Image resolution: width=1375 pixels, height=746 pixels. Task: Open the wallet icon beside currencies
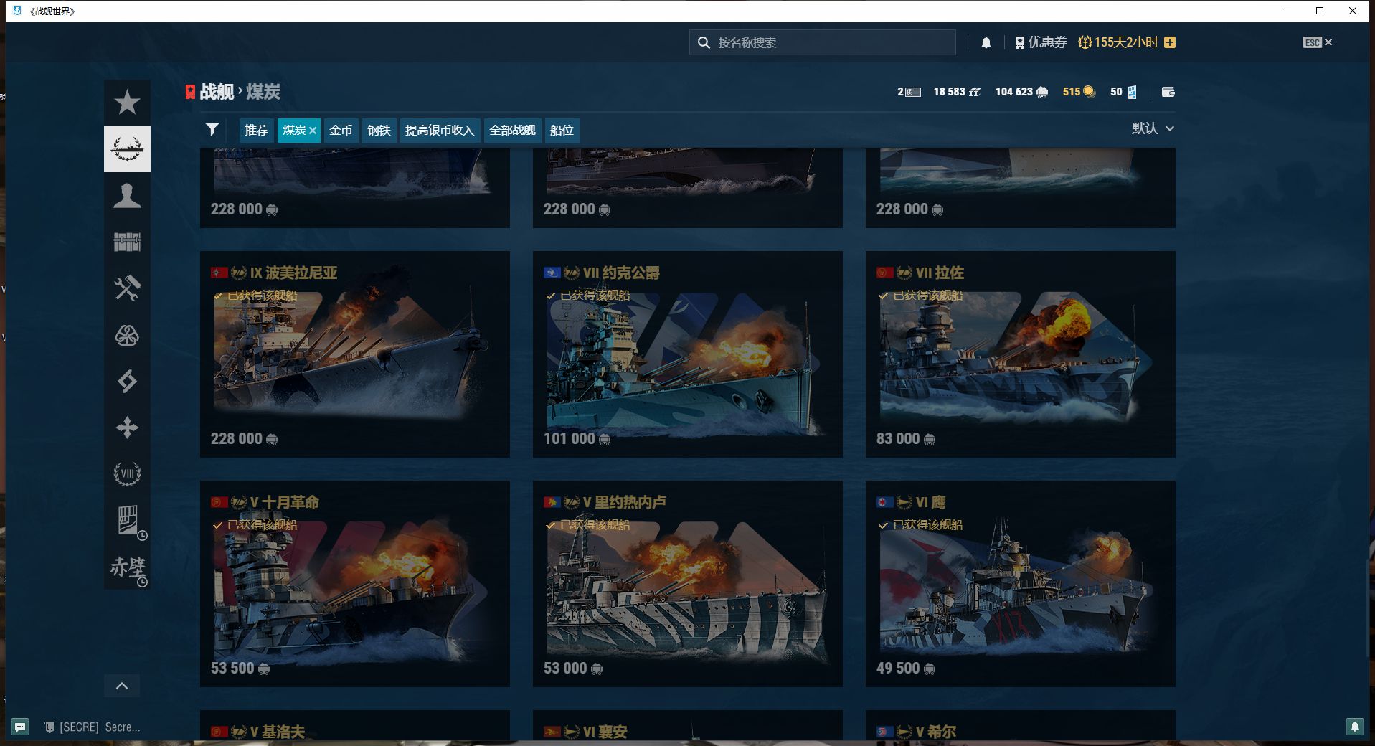tap(1168, 92)
